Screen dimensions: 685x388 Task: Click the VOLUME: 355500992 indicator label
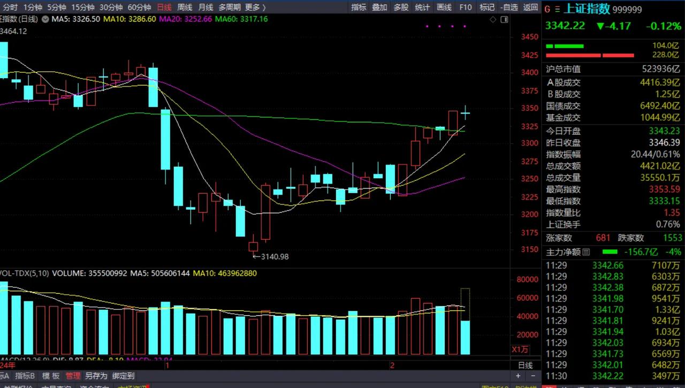tap(89, 273)
